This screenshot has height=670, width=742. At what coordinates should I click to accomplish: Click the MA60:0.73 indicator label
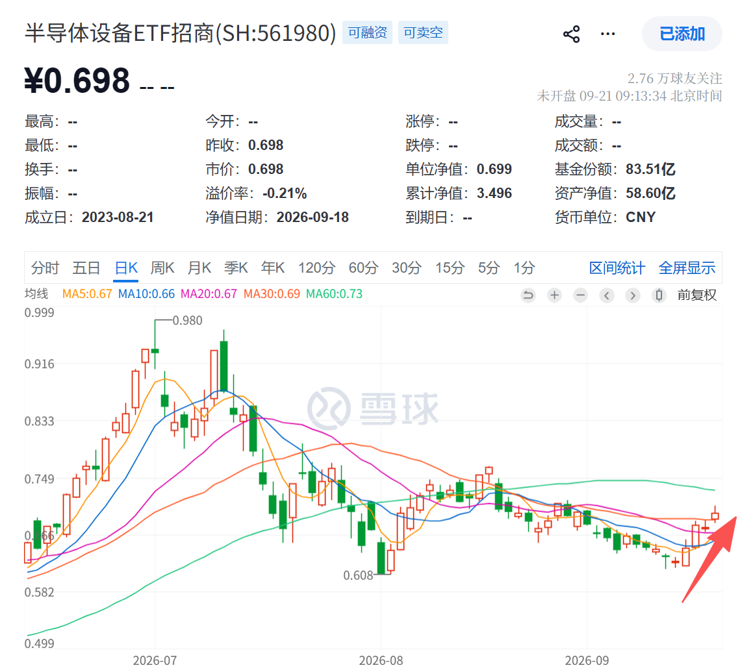pyautogui.click(x=334, y=294)
